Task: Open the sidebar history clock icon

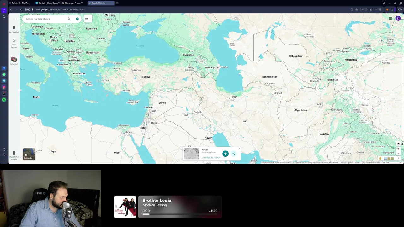Action: (4, 155)
